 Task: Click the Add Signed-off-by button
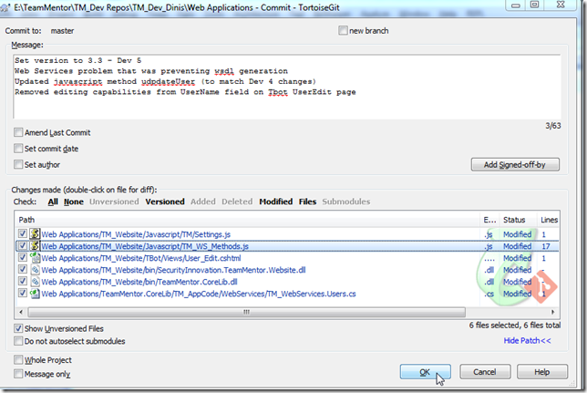(x=515, y=164)
